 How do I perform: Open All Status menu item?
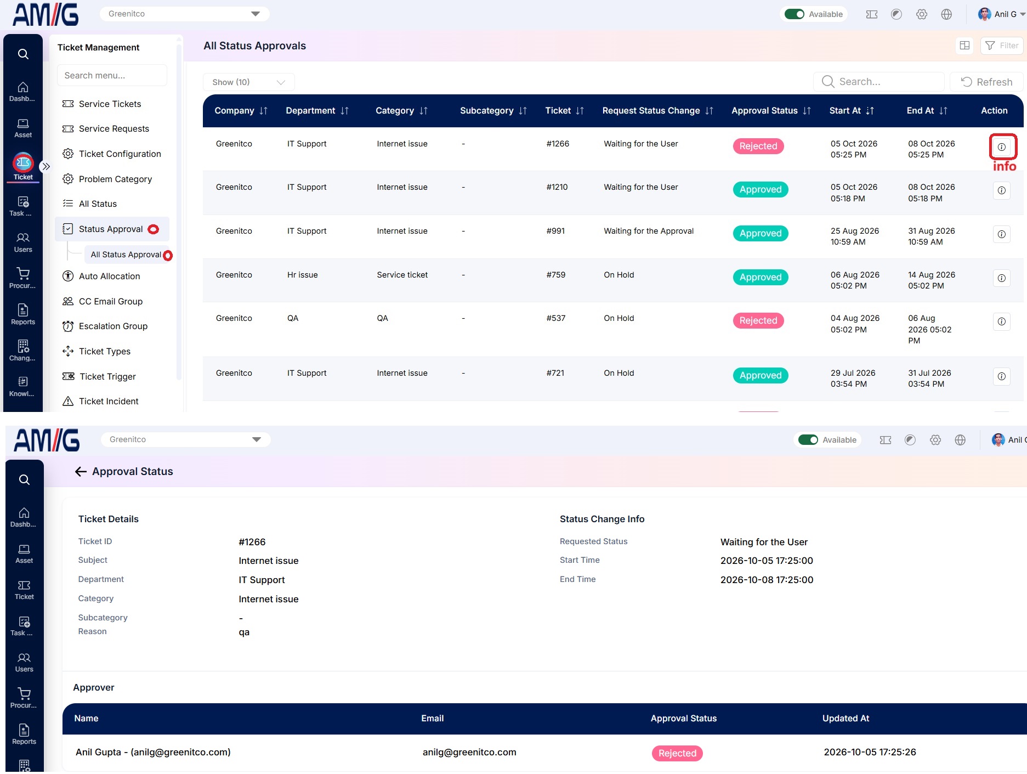[98, 204]
